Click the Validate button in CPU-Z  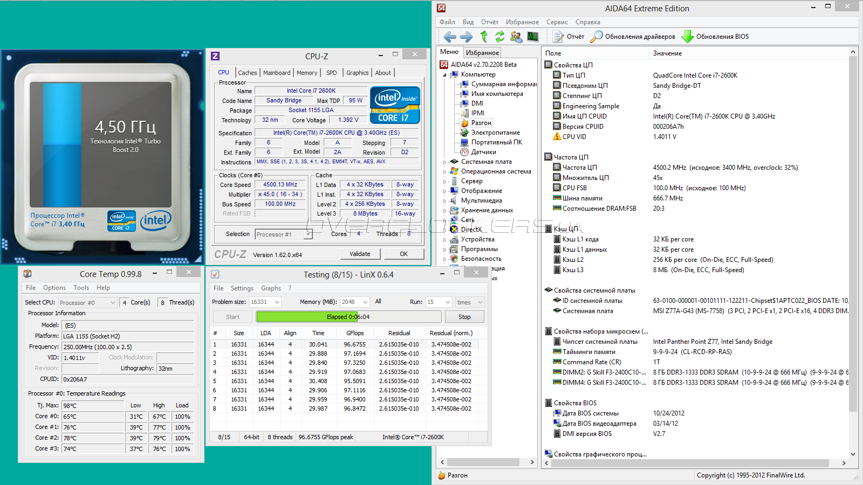coord(360,254)
